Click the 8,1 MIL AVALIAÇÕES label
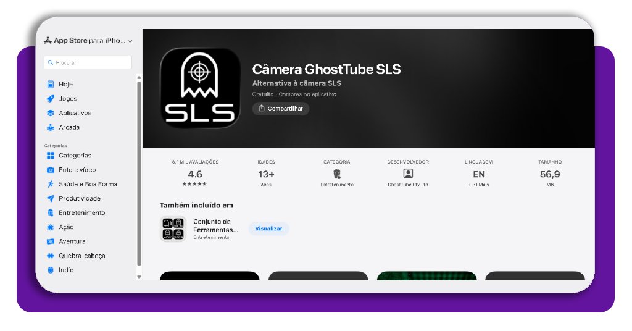Image resolution: width=632 pixels, height=331 pixels. 195,162
